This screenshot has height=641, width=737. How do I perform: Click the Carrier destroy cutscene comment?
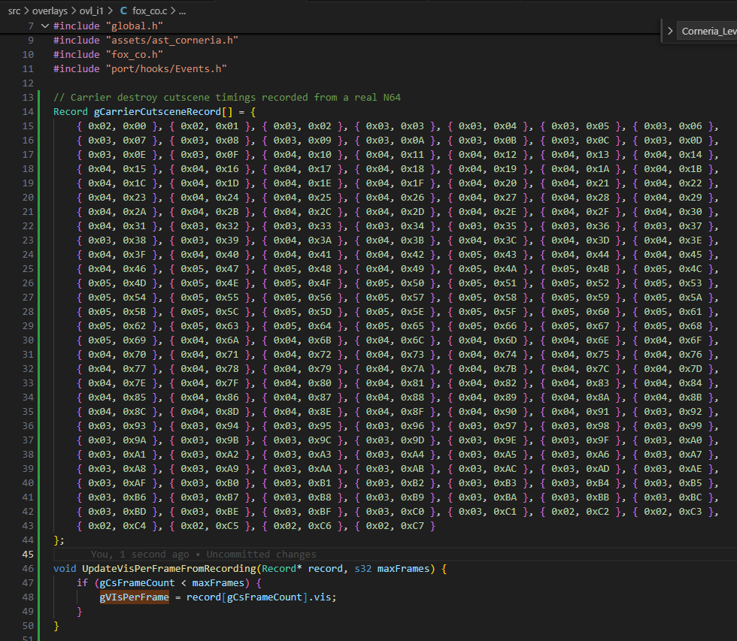tap(227, 97)
